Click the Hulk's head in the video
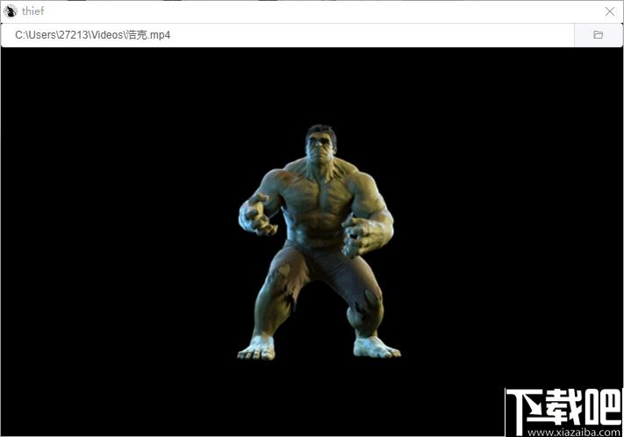Viewport: 624px width, 437px height. (320, 144)
